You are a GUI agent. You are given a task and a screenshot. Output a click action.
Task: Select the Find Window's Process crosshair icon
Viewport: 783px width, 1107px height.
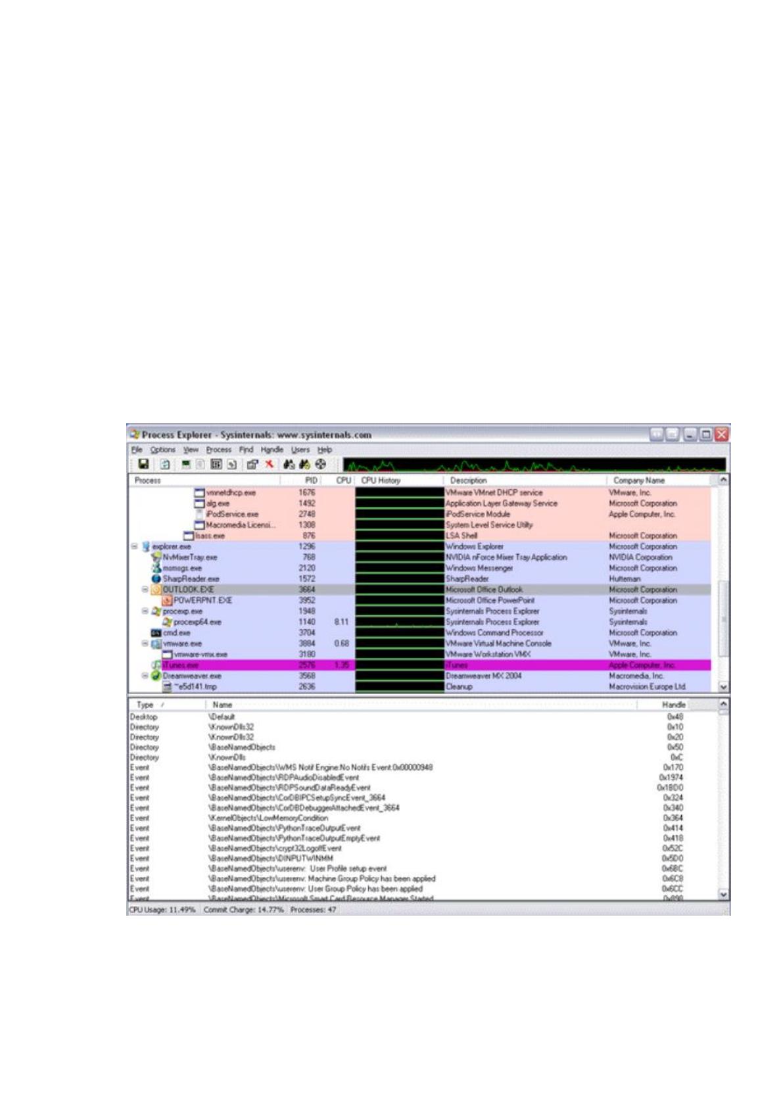pyautogui.click(x=321, y=464)
